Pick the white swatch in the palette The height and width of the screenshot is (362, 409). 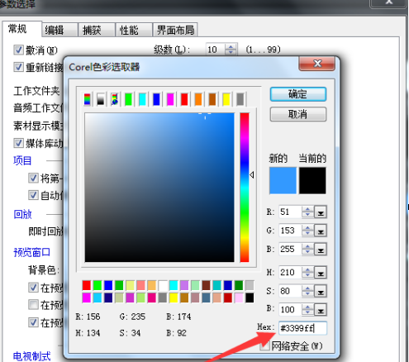point(163,285)
